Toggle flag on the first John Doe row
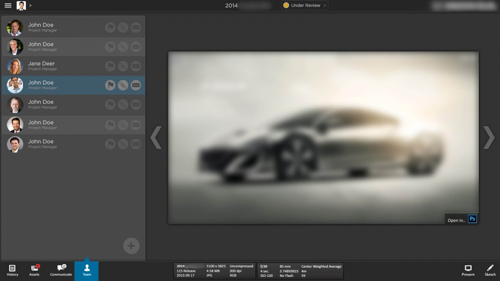This screenshot has height=281, width=500. pos(110,27)
